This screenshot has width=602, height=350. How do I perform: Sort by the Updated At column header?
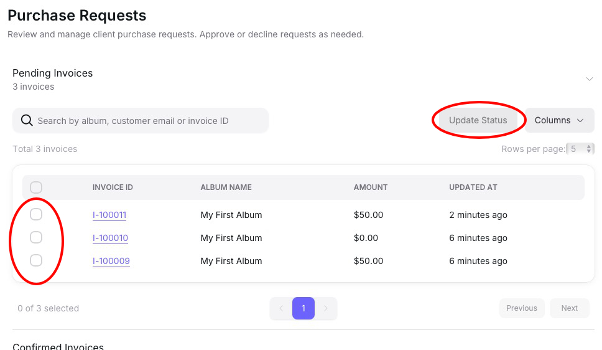[x=473, y=187]
